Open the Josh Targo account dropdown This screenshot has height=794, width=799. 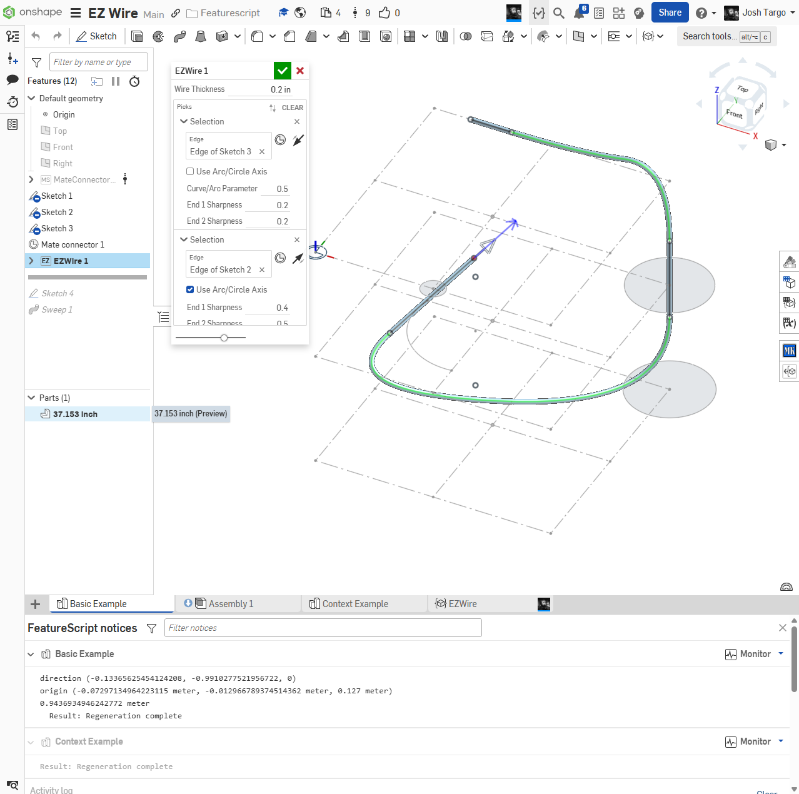pos(759,13)
